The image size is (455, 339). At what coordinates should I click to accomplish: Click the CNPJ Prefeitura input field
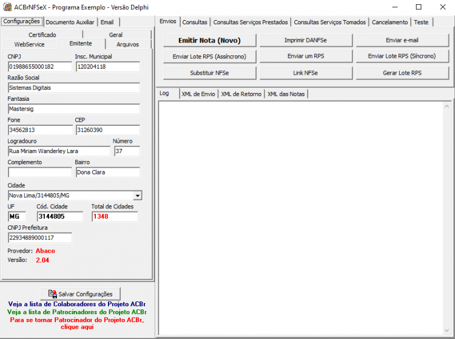(40, 238)
